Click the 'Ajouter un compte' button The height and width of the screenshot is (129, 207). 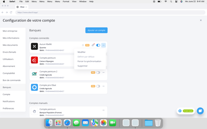(96, 30)
